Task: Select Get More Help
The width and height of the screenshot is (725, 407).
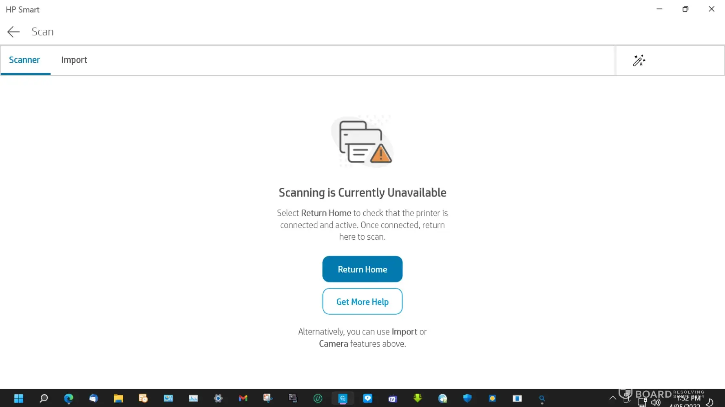Action: pyautogui.click(x=362, y=302)
